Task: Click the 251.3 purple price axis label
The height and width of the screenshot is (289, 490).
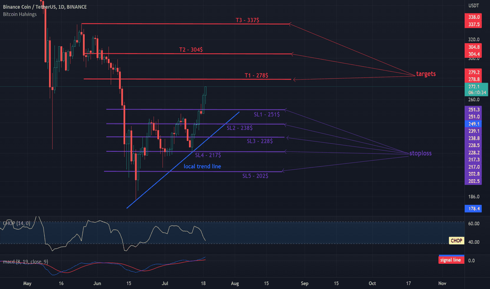Action: pos(473,110)
